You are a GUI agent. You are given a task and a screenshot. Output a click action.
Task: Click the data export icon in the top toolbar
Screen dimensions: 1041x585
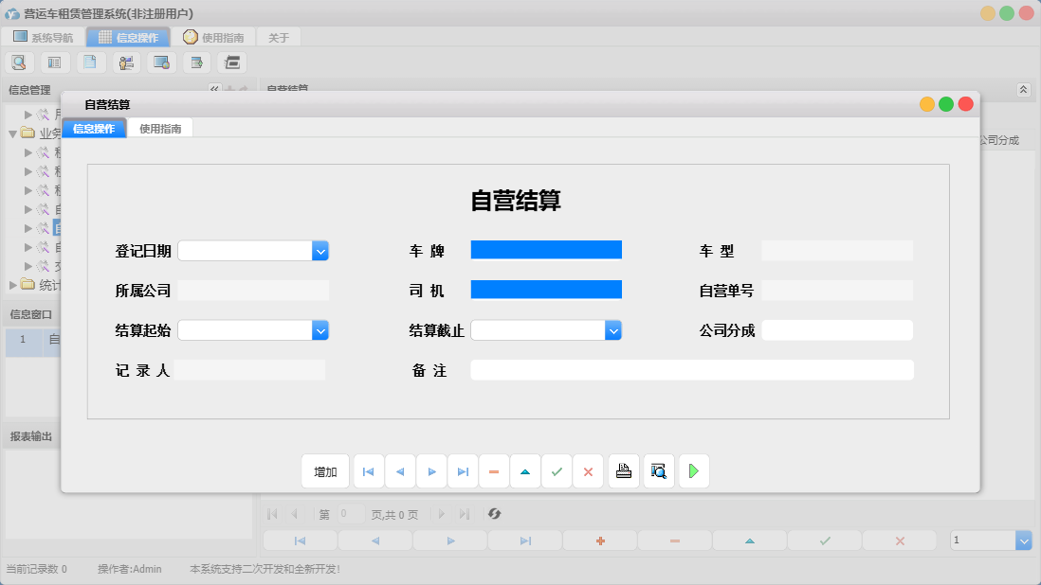coord(196,62)
